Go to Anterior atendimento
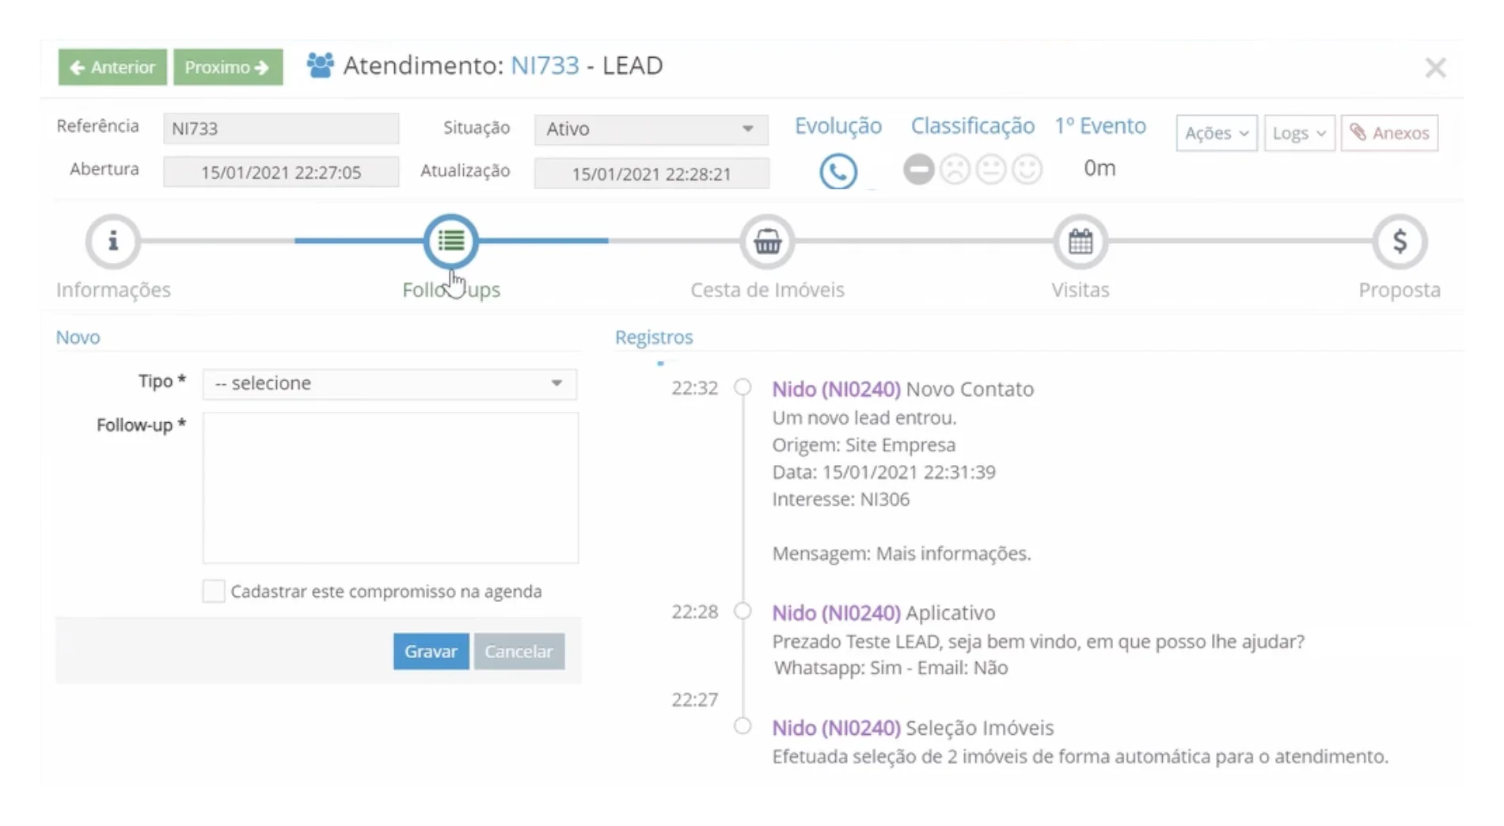 [112, 67]
